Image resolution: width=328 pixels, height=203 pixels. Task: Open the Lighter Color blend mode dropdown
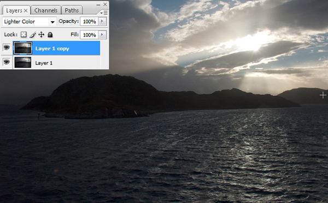pos(30,21)
